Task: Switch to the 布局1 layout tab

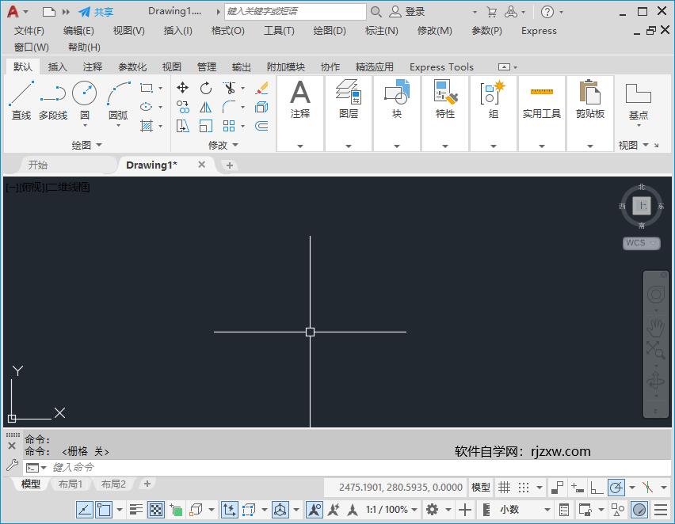Action: click(x=71, y=484)
